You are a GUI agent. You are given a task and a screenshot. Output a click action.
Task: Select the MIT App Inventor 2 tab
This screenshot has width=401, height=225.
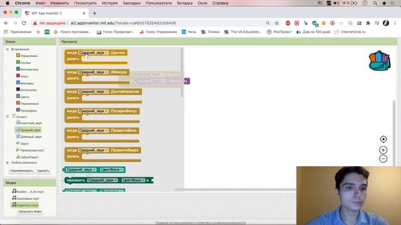pos(55,13)
